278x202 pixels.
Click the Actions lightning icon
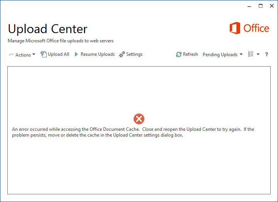tap(11, 55)
